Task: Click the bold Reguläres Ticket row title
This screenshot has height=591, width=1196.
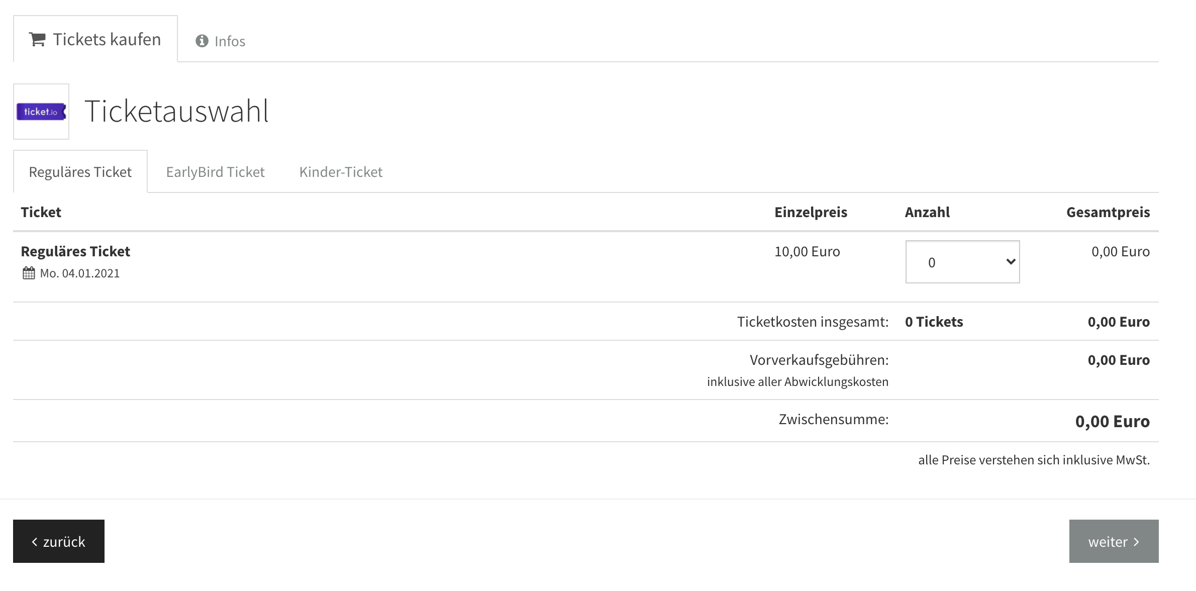Action: tap(75, 251)
